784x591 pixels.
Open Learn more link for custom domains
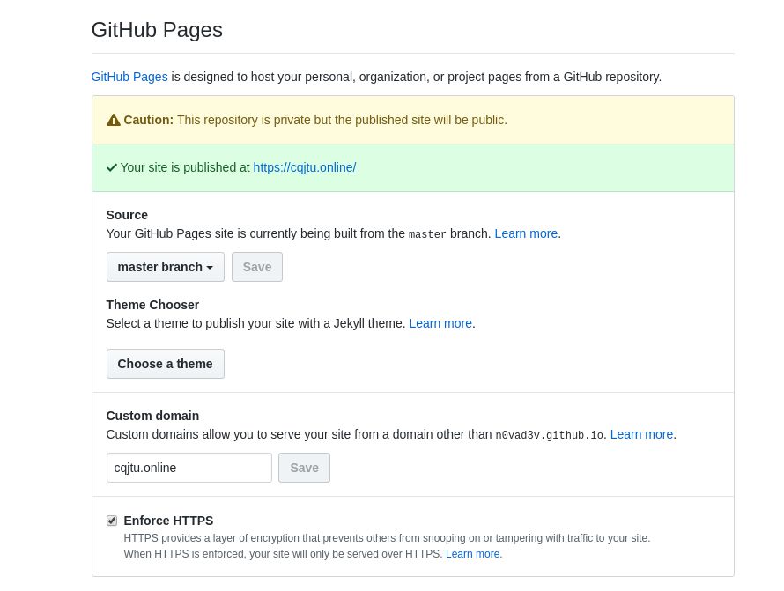641,434
